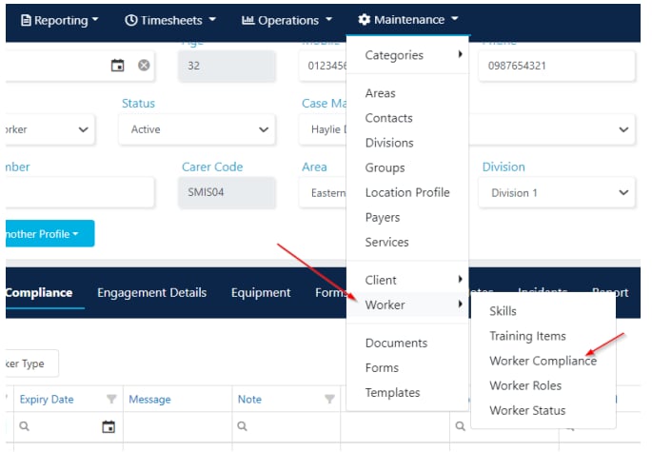Image resolution: width=652 pixels, height=452 pixels.
Task: Open the Status dropdown showing Active
Action: tap(197, 129)
